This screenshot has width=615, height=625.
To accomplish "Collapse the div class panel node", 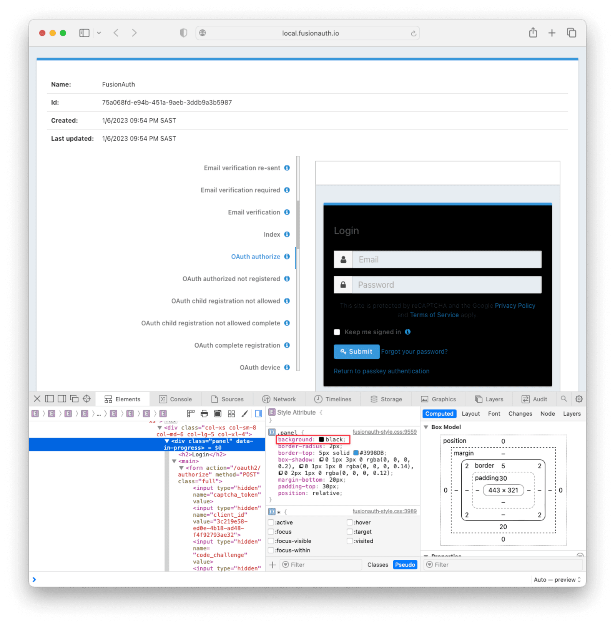I will [167, 441].
